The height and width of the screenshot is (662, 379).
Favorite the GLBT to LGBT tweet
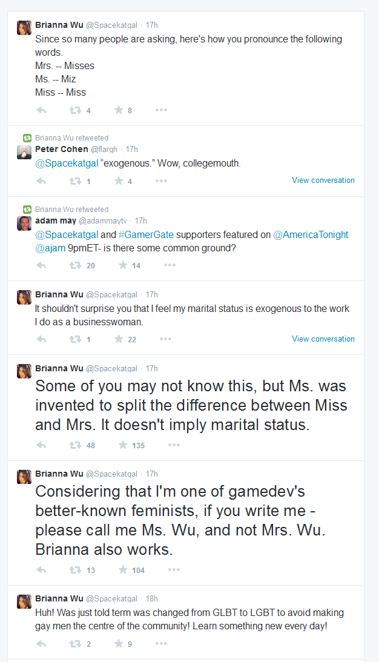pyautogui.click(x=119, y=644)
